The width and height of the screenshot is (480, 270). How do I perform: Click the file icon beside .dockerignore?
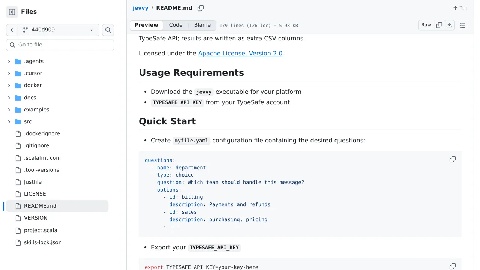click(x=18, y=134)
